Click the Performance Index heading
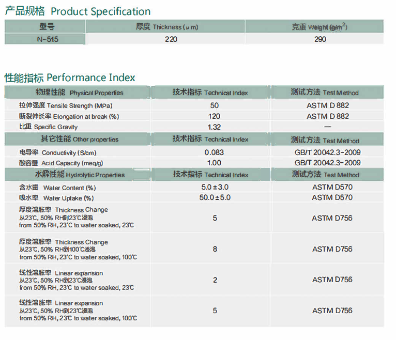The image size is (396, 340). point(70,78)
